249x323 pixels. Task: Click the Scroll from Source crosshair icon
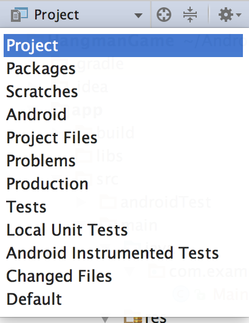pos(164,15)
